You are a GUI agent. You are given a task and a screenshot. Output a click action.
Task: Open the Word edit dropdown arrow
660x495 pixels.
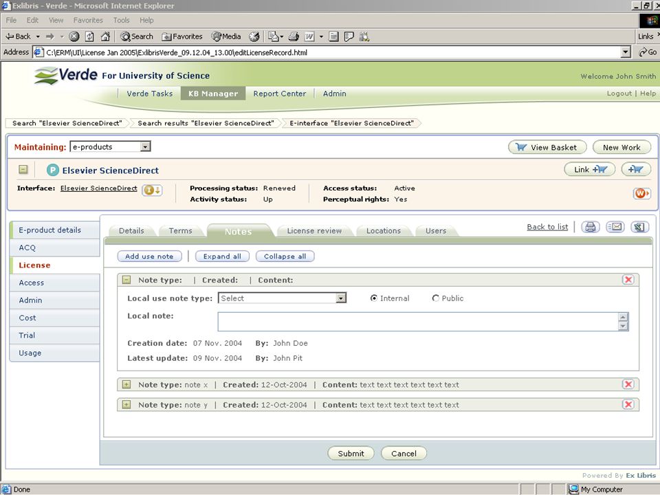[321, 36]
